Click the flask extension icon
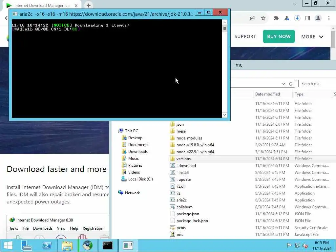 pos(286,18)
